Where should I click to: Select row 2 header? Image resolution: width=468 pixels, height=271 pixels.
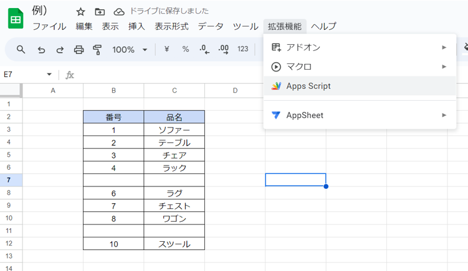[11, 117]
